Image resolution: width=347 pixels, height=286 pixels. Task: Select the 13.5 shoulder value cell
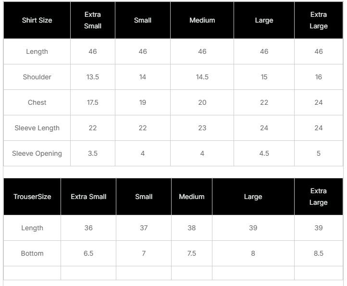[x=93, y=77]
